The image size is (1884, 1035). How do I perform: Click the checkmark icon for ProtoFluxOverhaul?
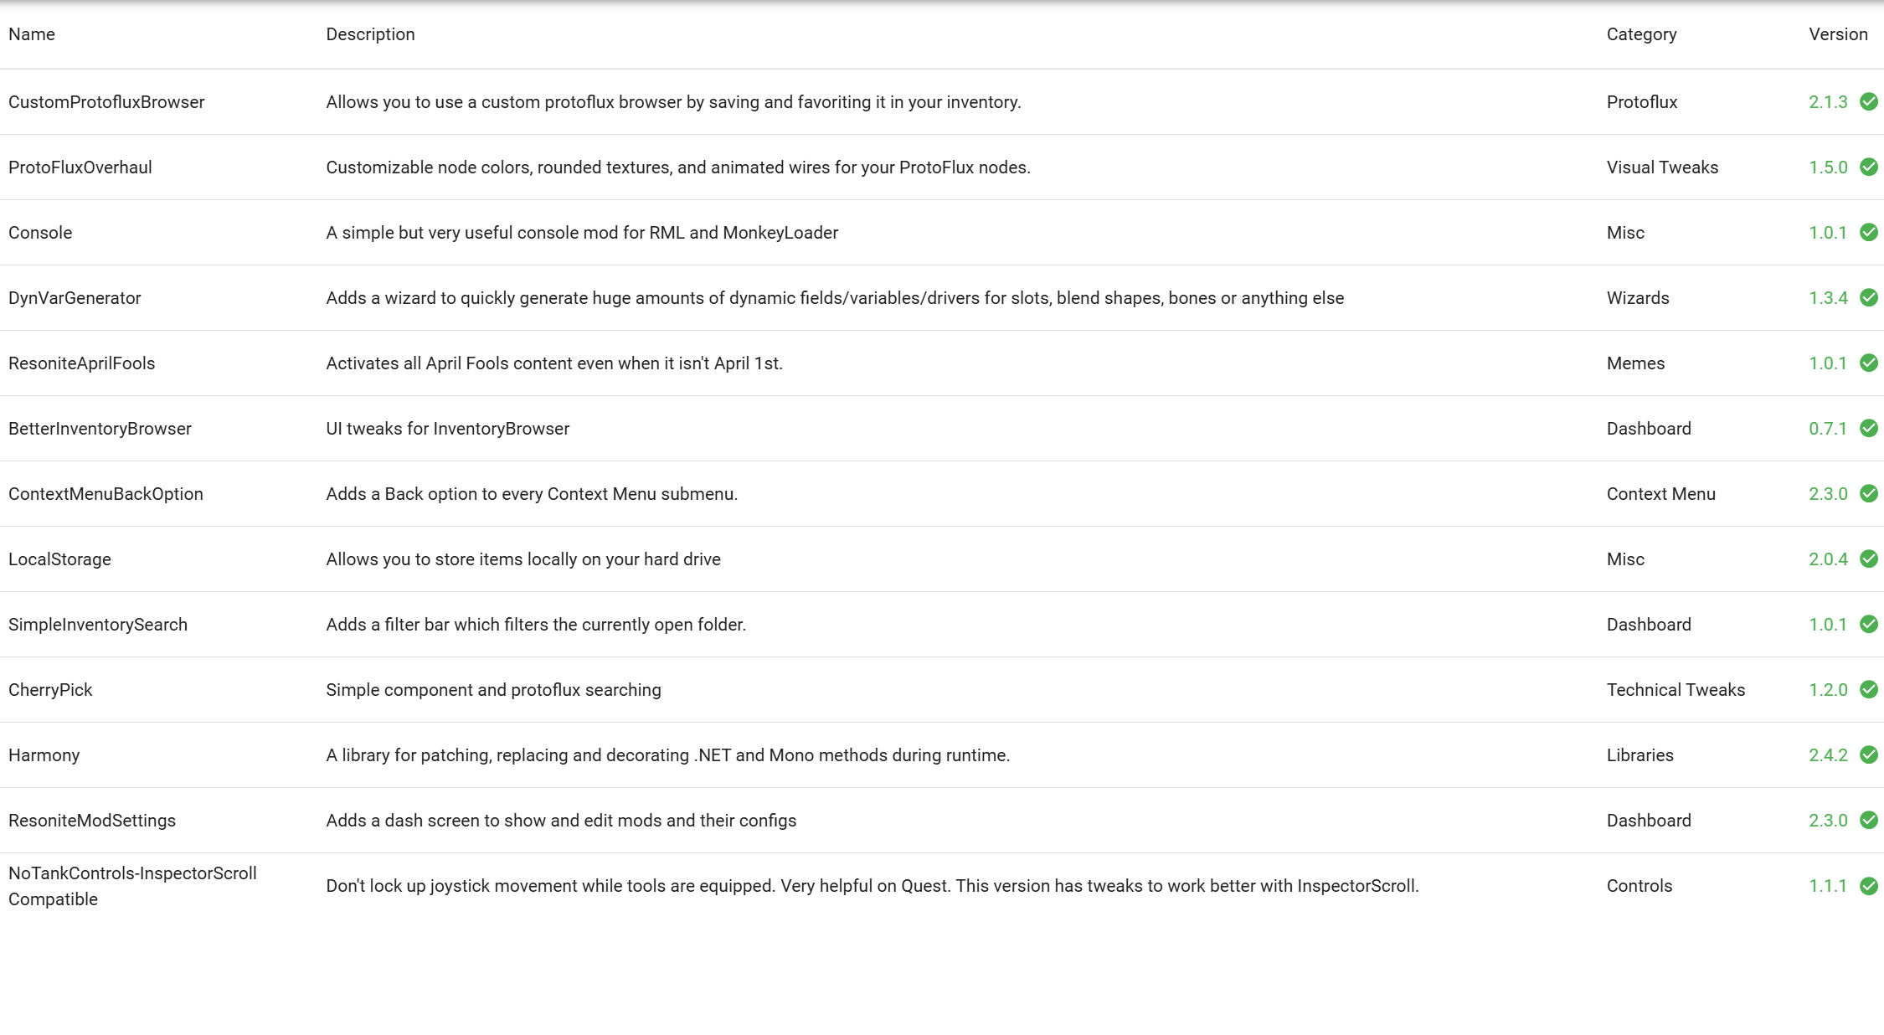click(x=1868, y=167)
